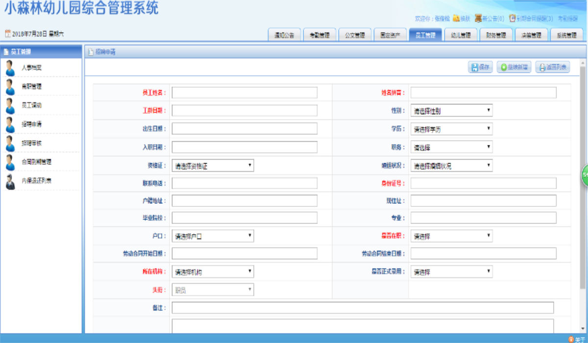This screenshot has height=343, width=588.
Task: Expand the 所在机构 organization dropdown
Action: click(x=213, y=271)
